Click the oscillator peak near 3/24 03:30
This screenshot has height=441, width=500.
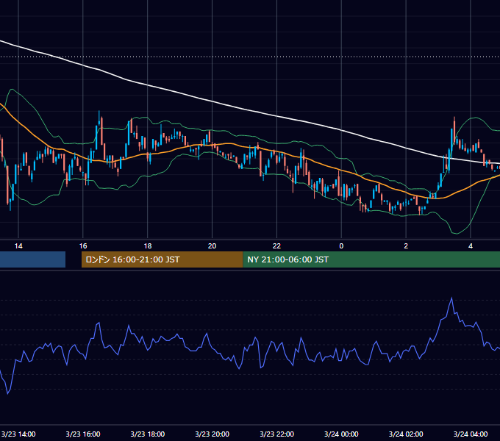click(451, 298)
